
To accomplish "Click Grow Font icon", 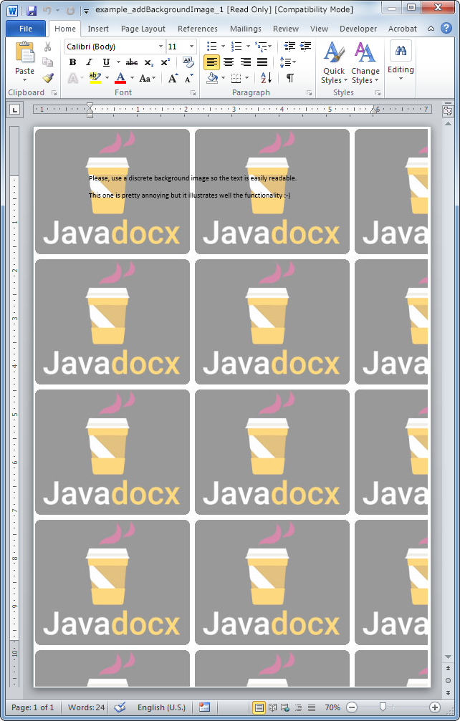I will [x=173, y=78].
